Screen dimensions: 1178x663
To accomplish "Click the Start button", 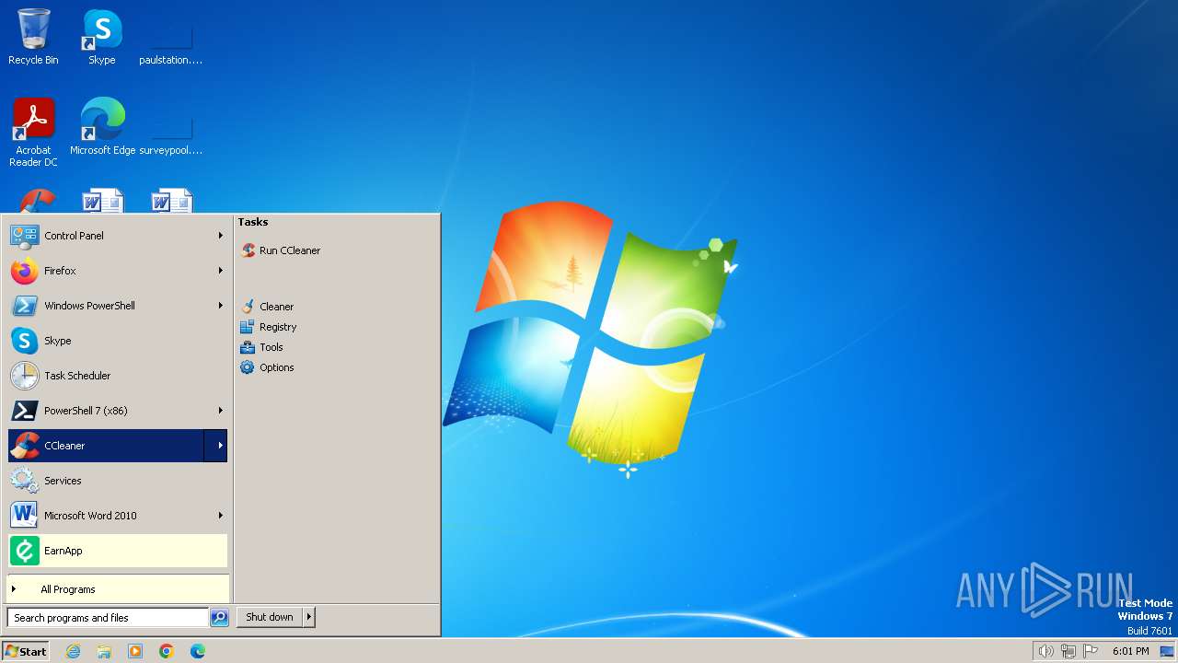I will point(26,651).
